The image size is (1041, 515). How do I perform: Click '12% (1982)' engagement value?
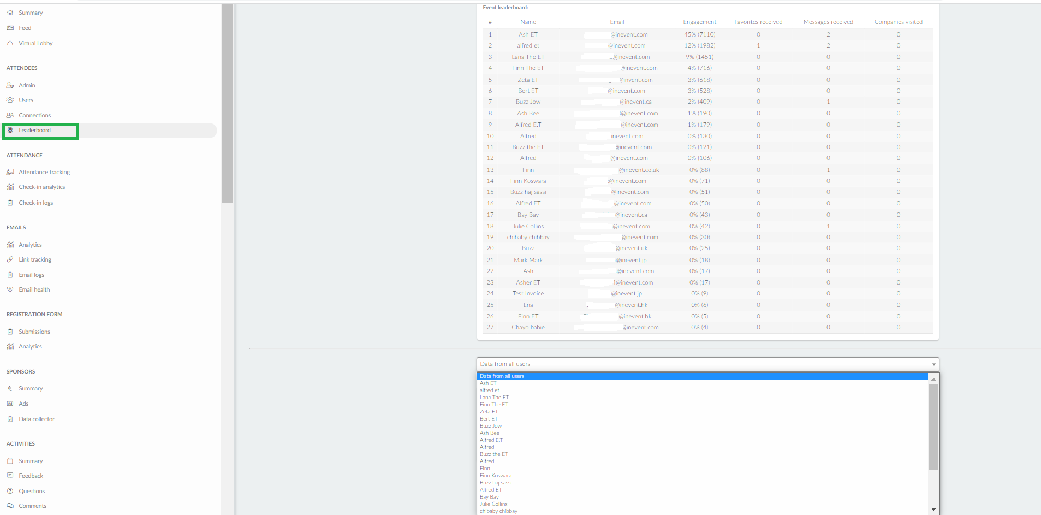(x=699, y=46)
